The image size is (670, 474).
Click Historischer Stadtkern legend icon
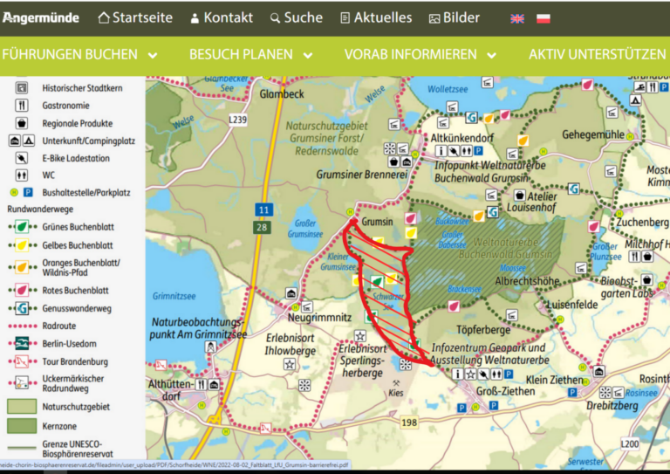[x=21, y=87]
